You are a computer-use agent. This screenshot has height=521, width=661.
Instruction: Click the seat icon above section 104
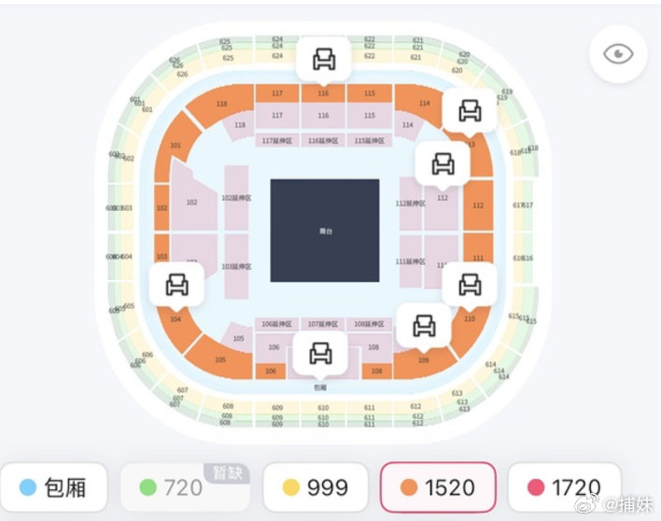coord(176,284)
